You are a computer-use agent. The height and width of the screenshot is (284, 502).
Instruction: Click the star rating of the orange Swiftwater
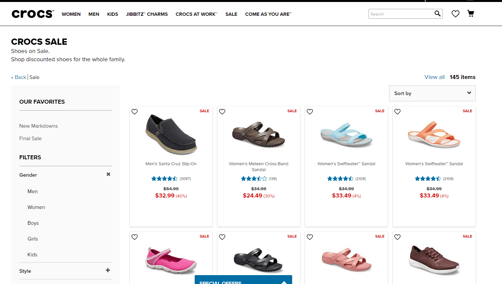coord(428,179)
